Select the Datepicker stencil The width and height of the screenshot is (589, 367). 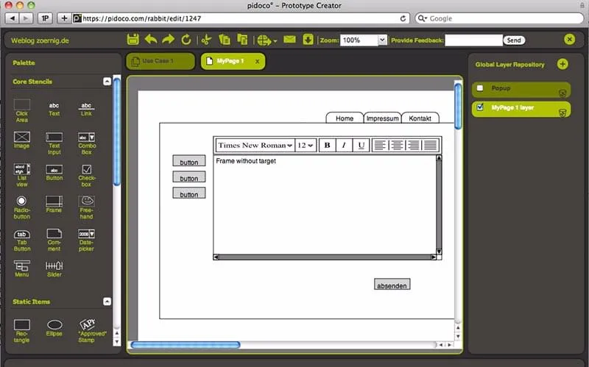[x=87, y=239]
